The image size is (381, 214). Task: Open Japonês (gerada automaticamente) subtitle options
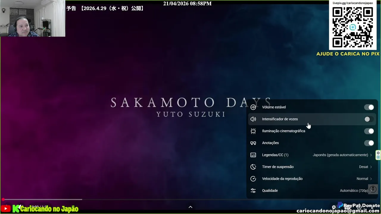(x=342, y=155)
